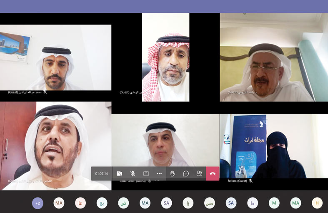Select video tile of man in red checkered ghutra
Image resolution: width=328 pixels, height=213 pixels.
click(x=166, y=57)
